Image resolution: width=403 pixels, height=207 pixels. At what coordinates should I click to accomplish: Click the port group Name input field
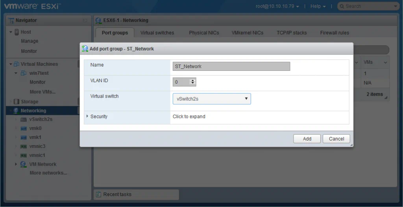(x=231, y=67)
